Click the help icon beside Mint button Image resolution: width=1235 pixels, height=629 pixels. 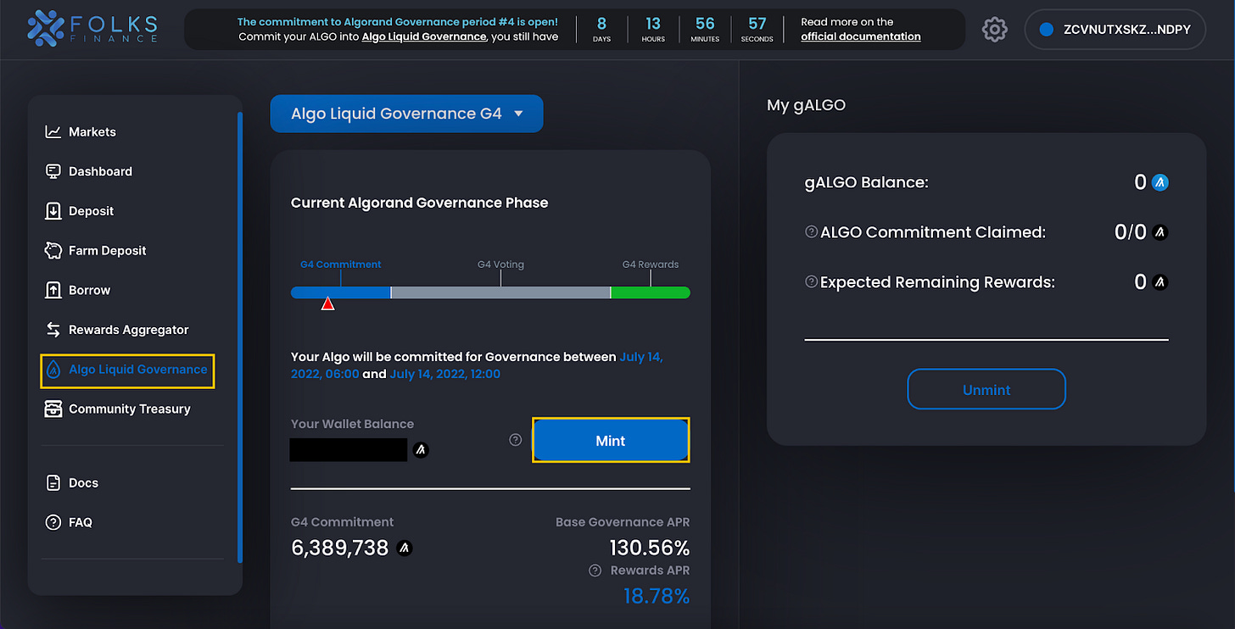515,440
